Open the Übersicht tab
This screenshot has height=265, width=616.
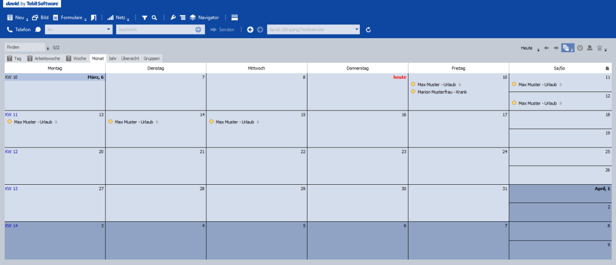click(x=130, y=58)
